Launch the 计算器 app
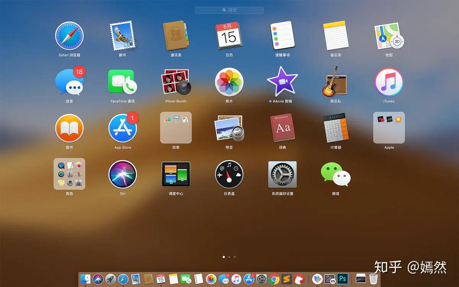Screen dimensions: 459x287 point(336,128)
